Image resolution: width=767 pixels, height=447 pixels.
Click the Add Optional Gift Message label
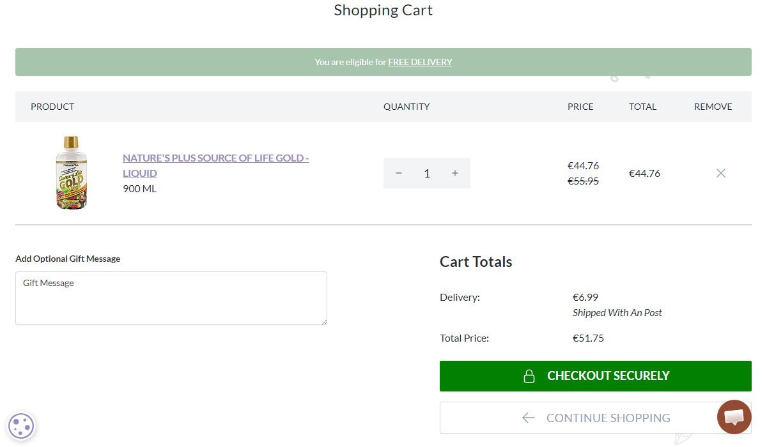[68, 259]
